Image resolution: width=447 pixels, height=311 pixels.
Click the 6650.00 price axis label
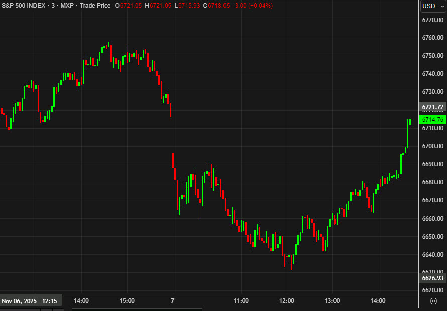pos(432,237)
